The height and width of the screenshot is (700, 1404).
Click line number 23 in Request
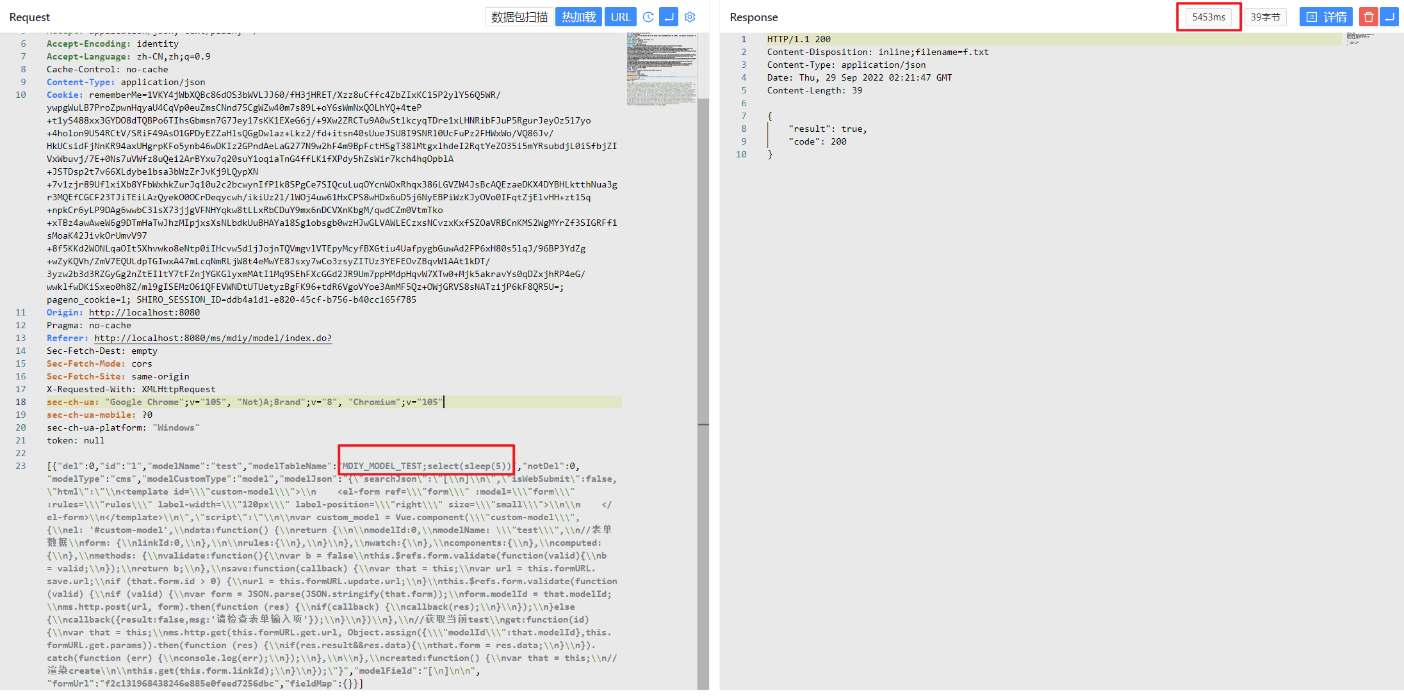point(20,466)
